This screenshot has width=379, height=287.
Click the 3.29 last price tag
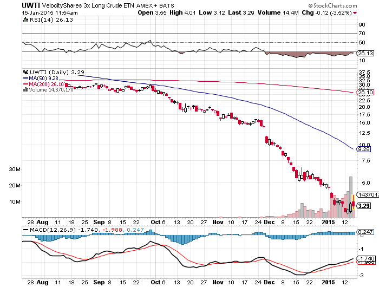(x=363, y=206)
